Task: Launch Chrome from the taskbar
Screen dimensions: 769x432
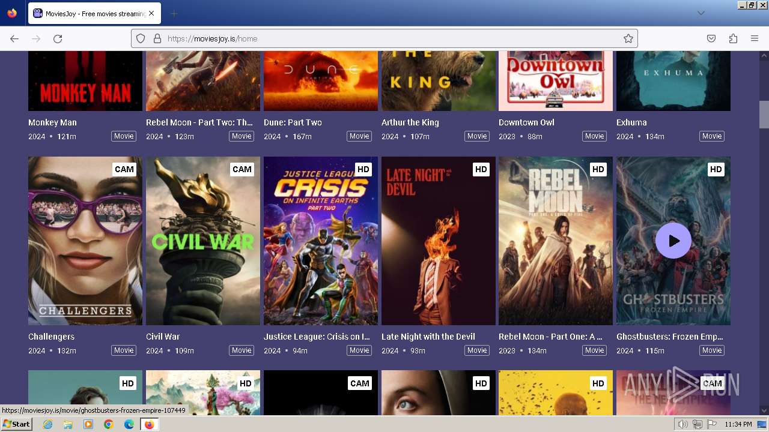Action: (109, 424)
